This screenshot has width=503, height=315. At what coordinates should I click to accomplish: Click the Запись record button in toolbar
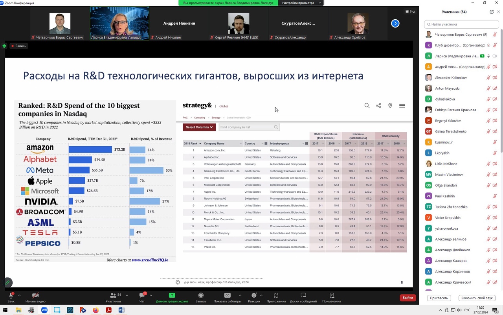[x=201, y=297]
